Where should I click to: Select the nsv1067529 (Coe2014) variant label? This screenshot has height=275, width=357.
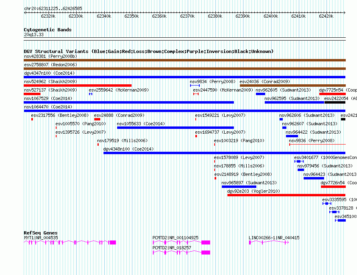[x=48, y=98]
